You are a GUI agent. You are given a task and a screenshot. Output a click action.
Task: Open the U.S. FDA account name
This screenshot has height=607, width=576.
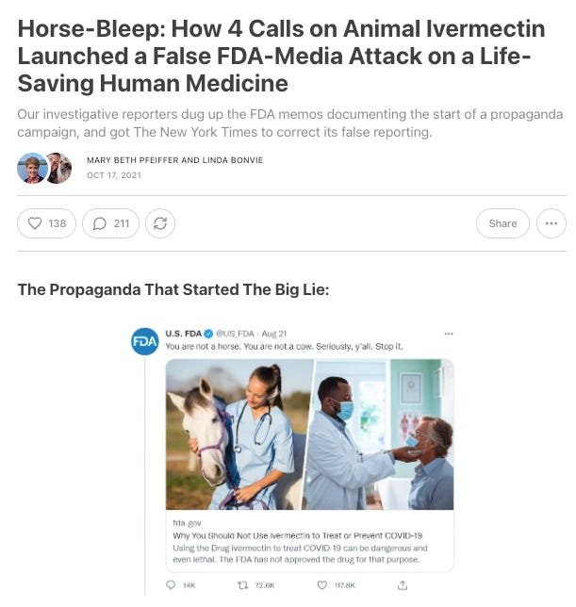(x=184, y=334)
